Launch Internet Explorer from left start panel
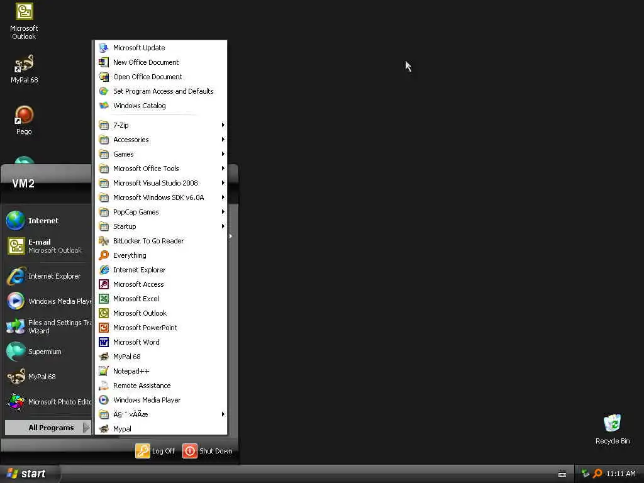Screen dimensions: 644x483 [x=47, y=276]
